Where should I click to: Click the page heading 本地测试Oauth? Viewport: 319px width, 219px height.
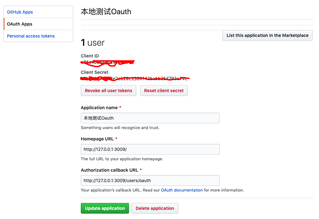[106, 12]
